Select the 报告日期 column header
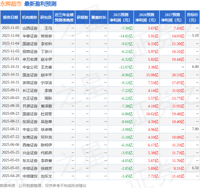 10,17
